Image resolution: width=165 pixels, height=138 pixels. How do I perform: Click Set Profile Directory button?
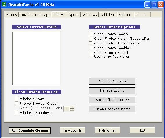[x=112, y=100]
